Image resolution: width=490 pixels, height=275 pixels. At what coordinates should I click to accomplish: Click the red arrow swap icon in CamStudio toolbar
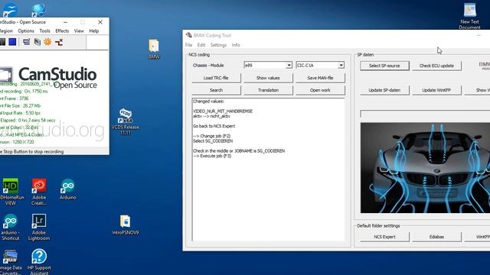click(x=59, y=42)
